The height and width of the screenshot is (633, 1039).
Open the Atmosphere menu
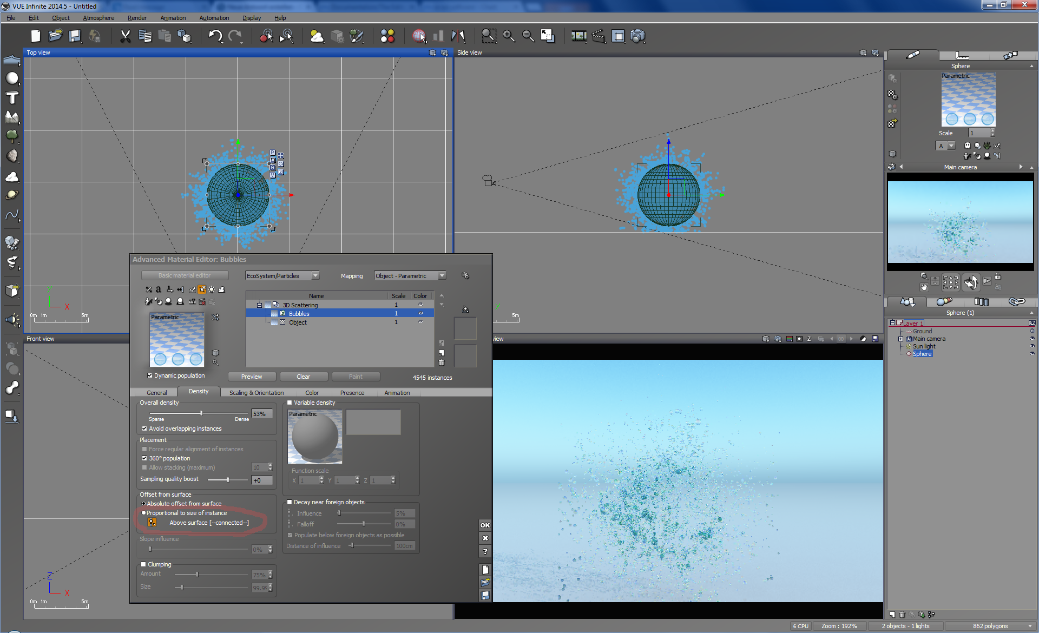pos(98,18)
